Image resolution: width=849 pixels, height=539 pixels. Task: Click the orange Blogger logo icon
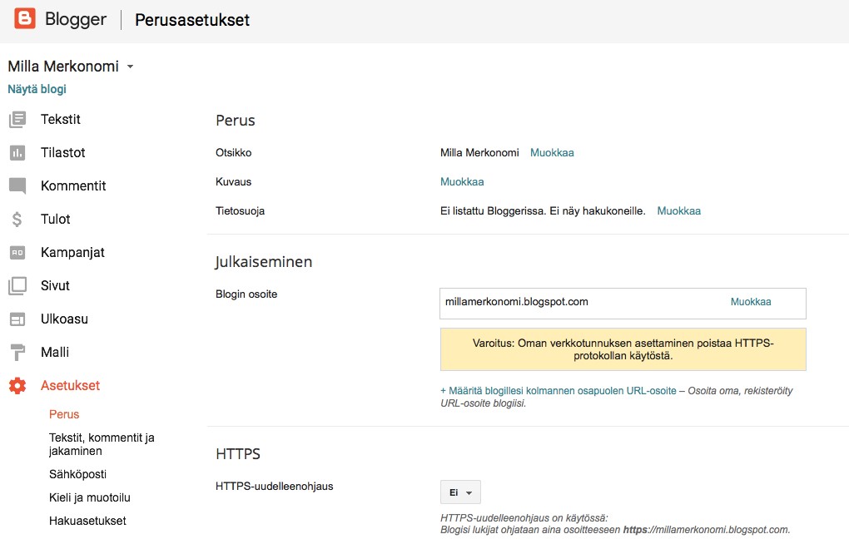24,18
